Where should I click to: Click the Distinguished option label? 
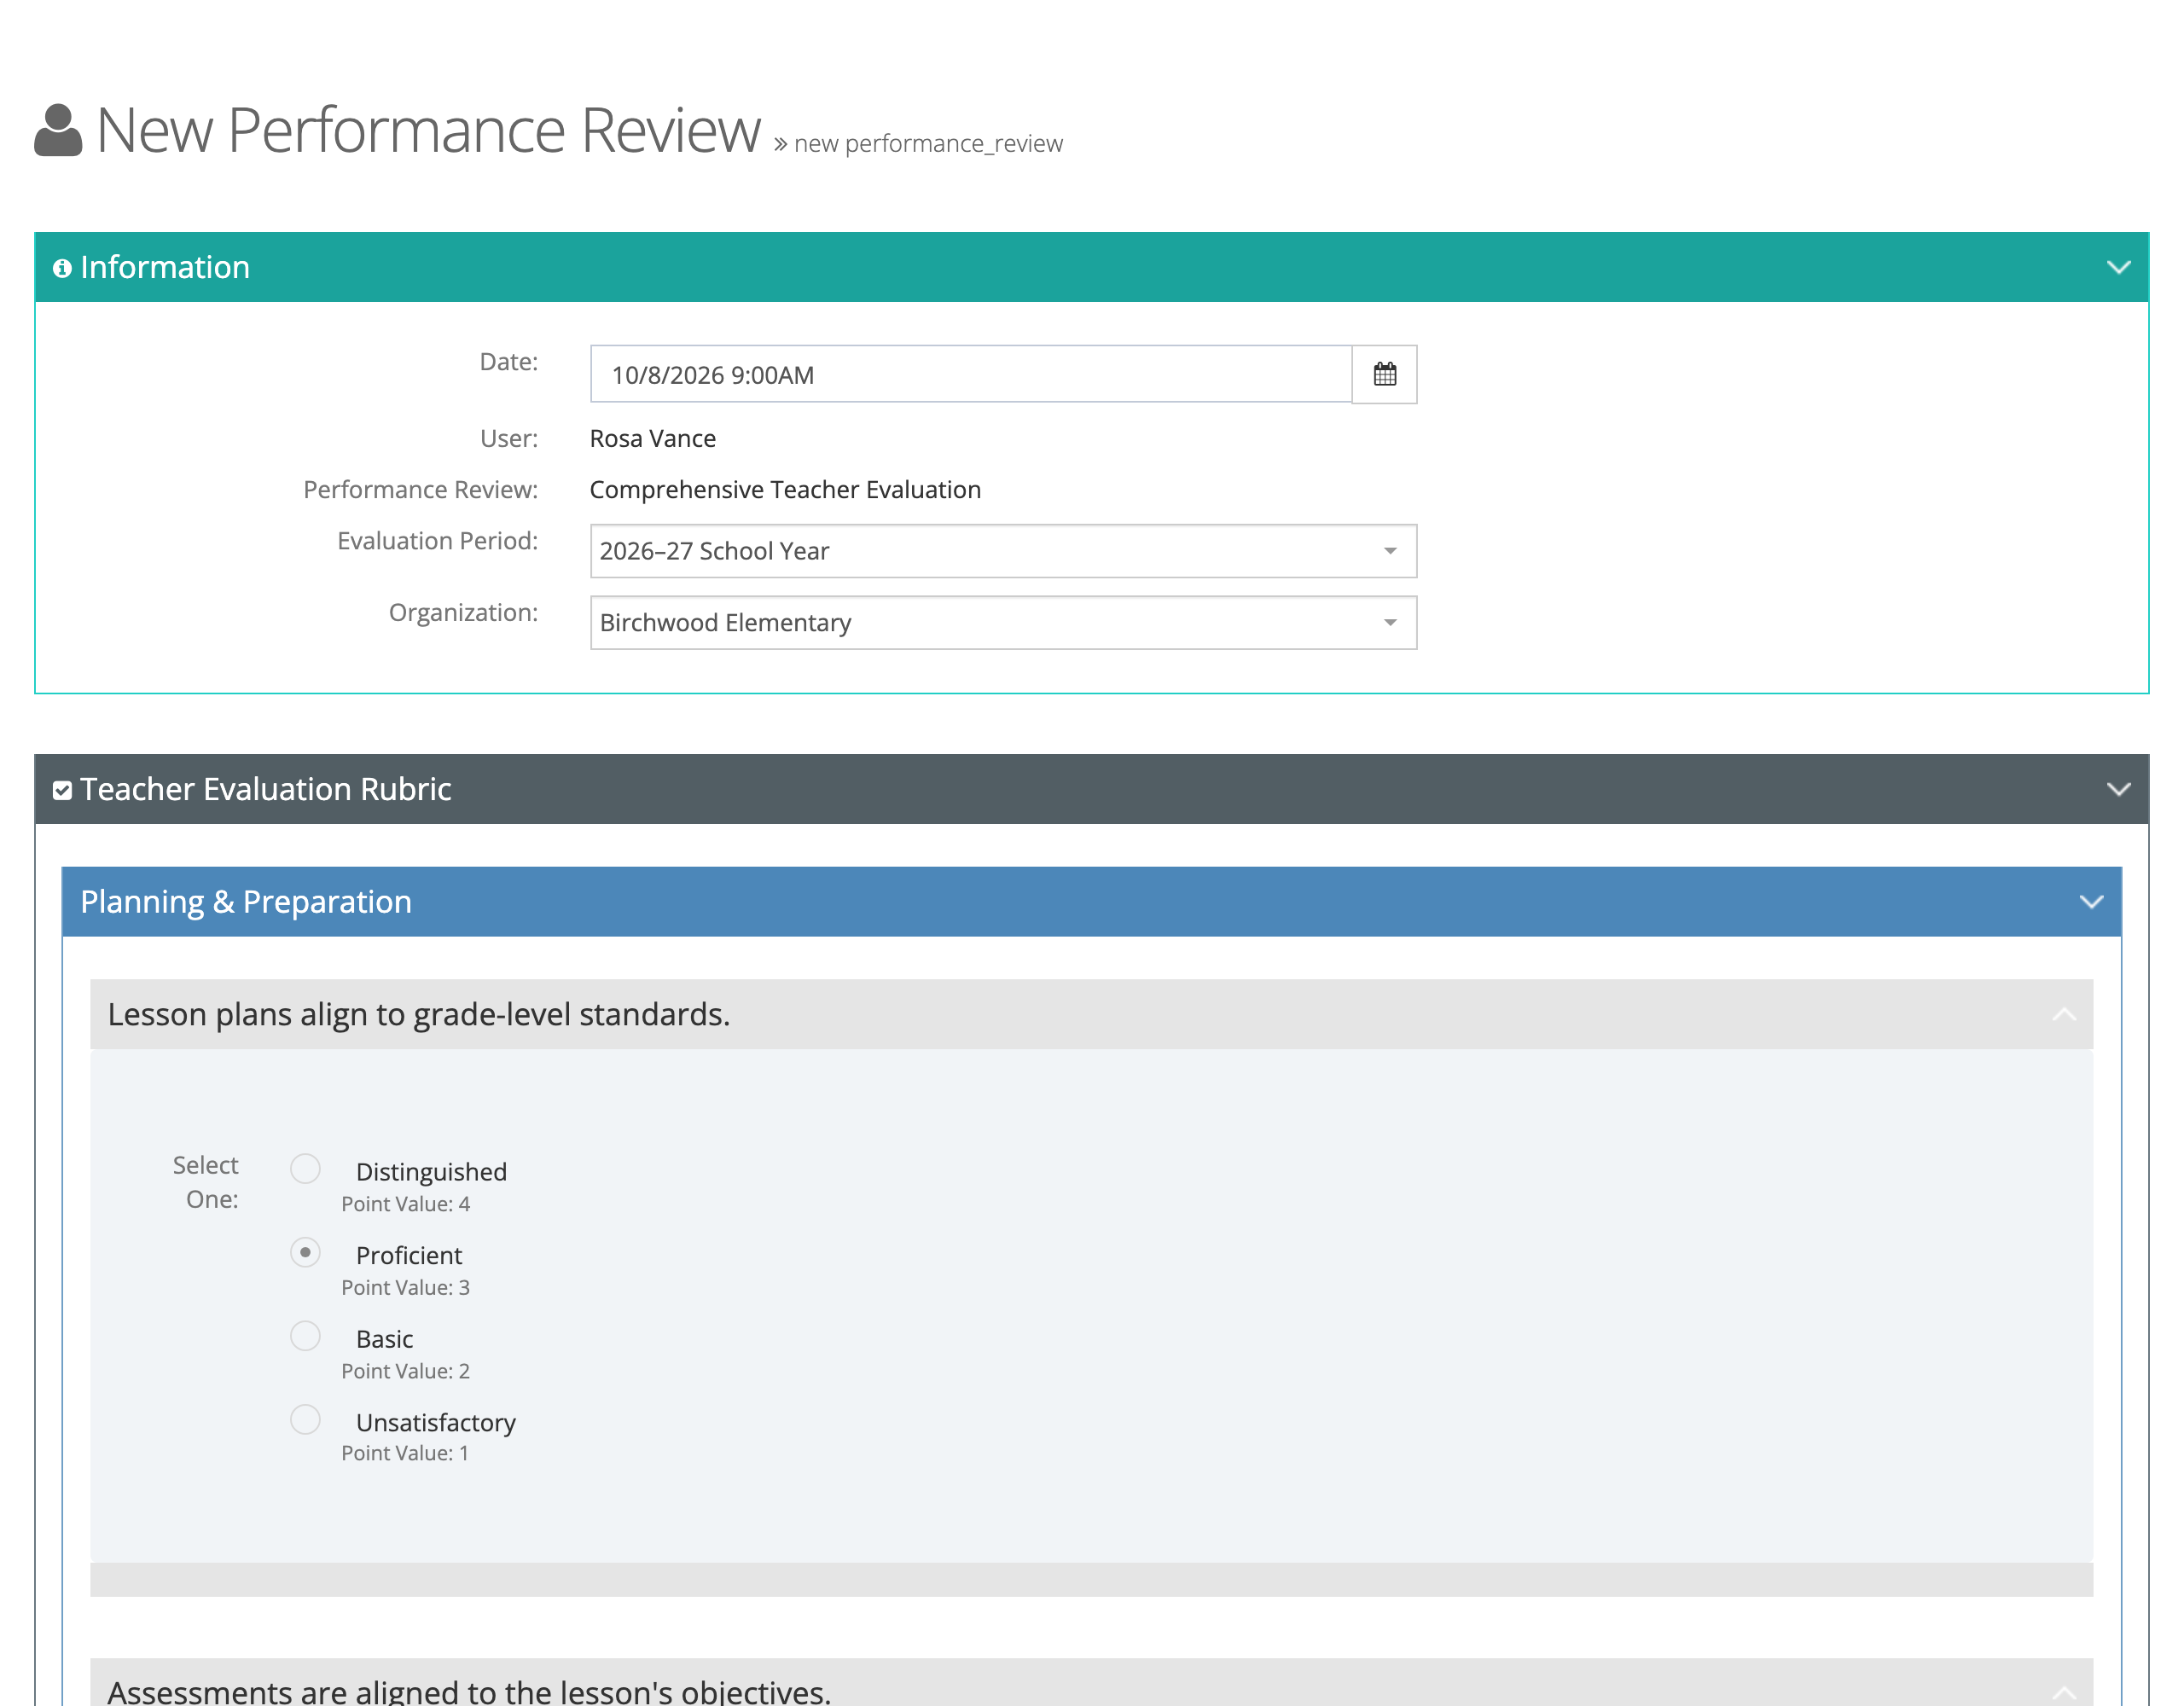431,1171
